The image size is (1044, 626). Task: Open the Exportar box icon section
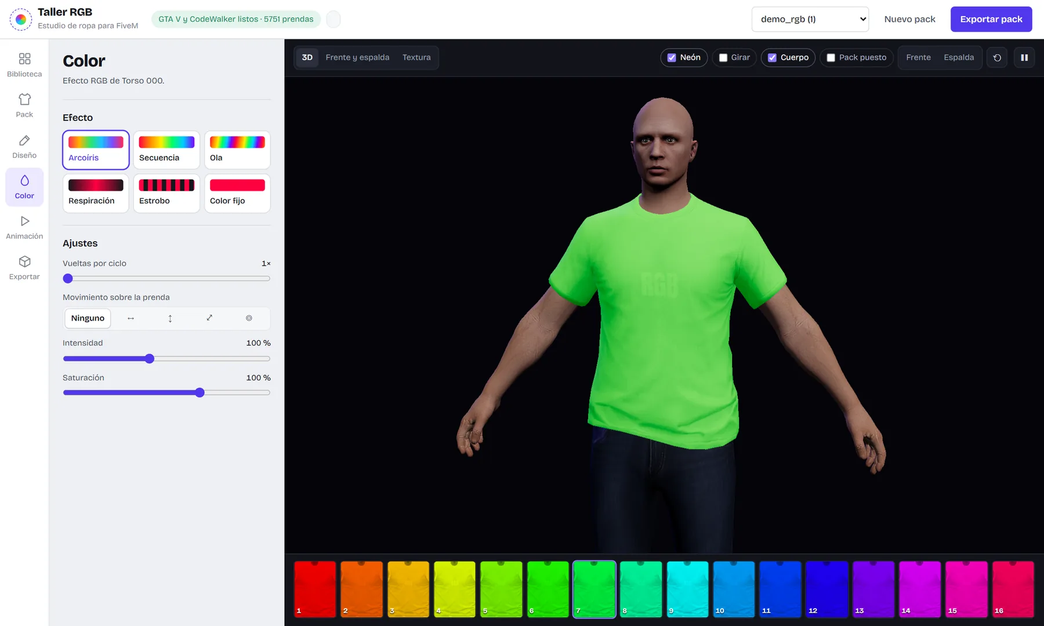pos(24,268)
